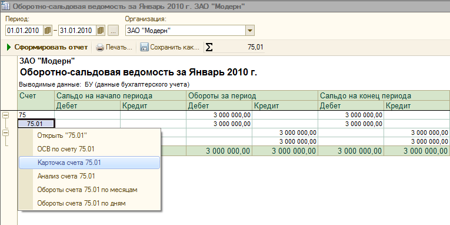Click the period selection ellipsis button
Viewport: 450px width, 225px height.
pos(113,31)
